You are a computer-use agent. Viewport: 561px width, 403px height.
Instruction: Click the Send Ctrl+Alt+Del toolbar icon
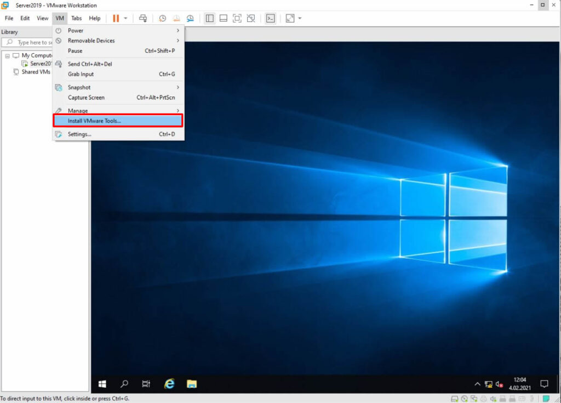click(x=143, y=18)
